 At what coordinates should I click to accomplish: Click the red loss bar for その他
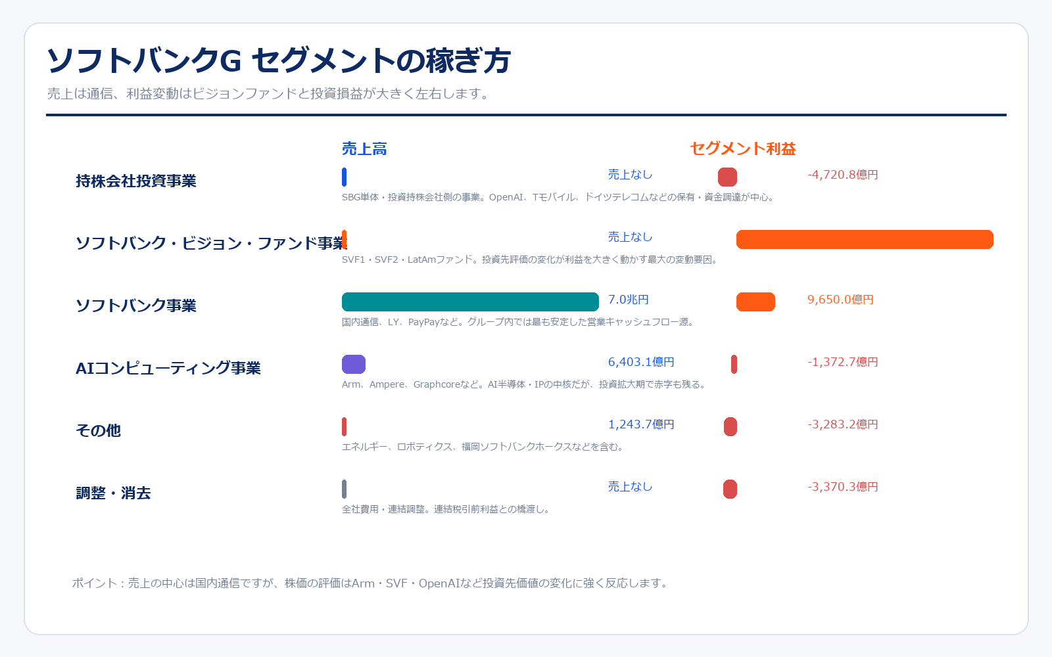[730, 426]
